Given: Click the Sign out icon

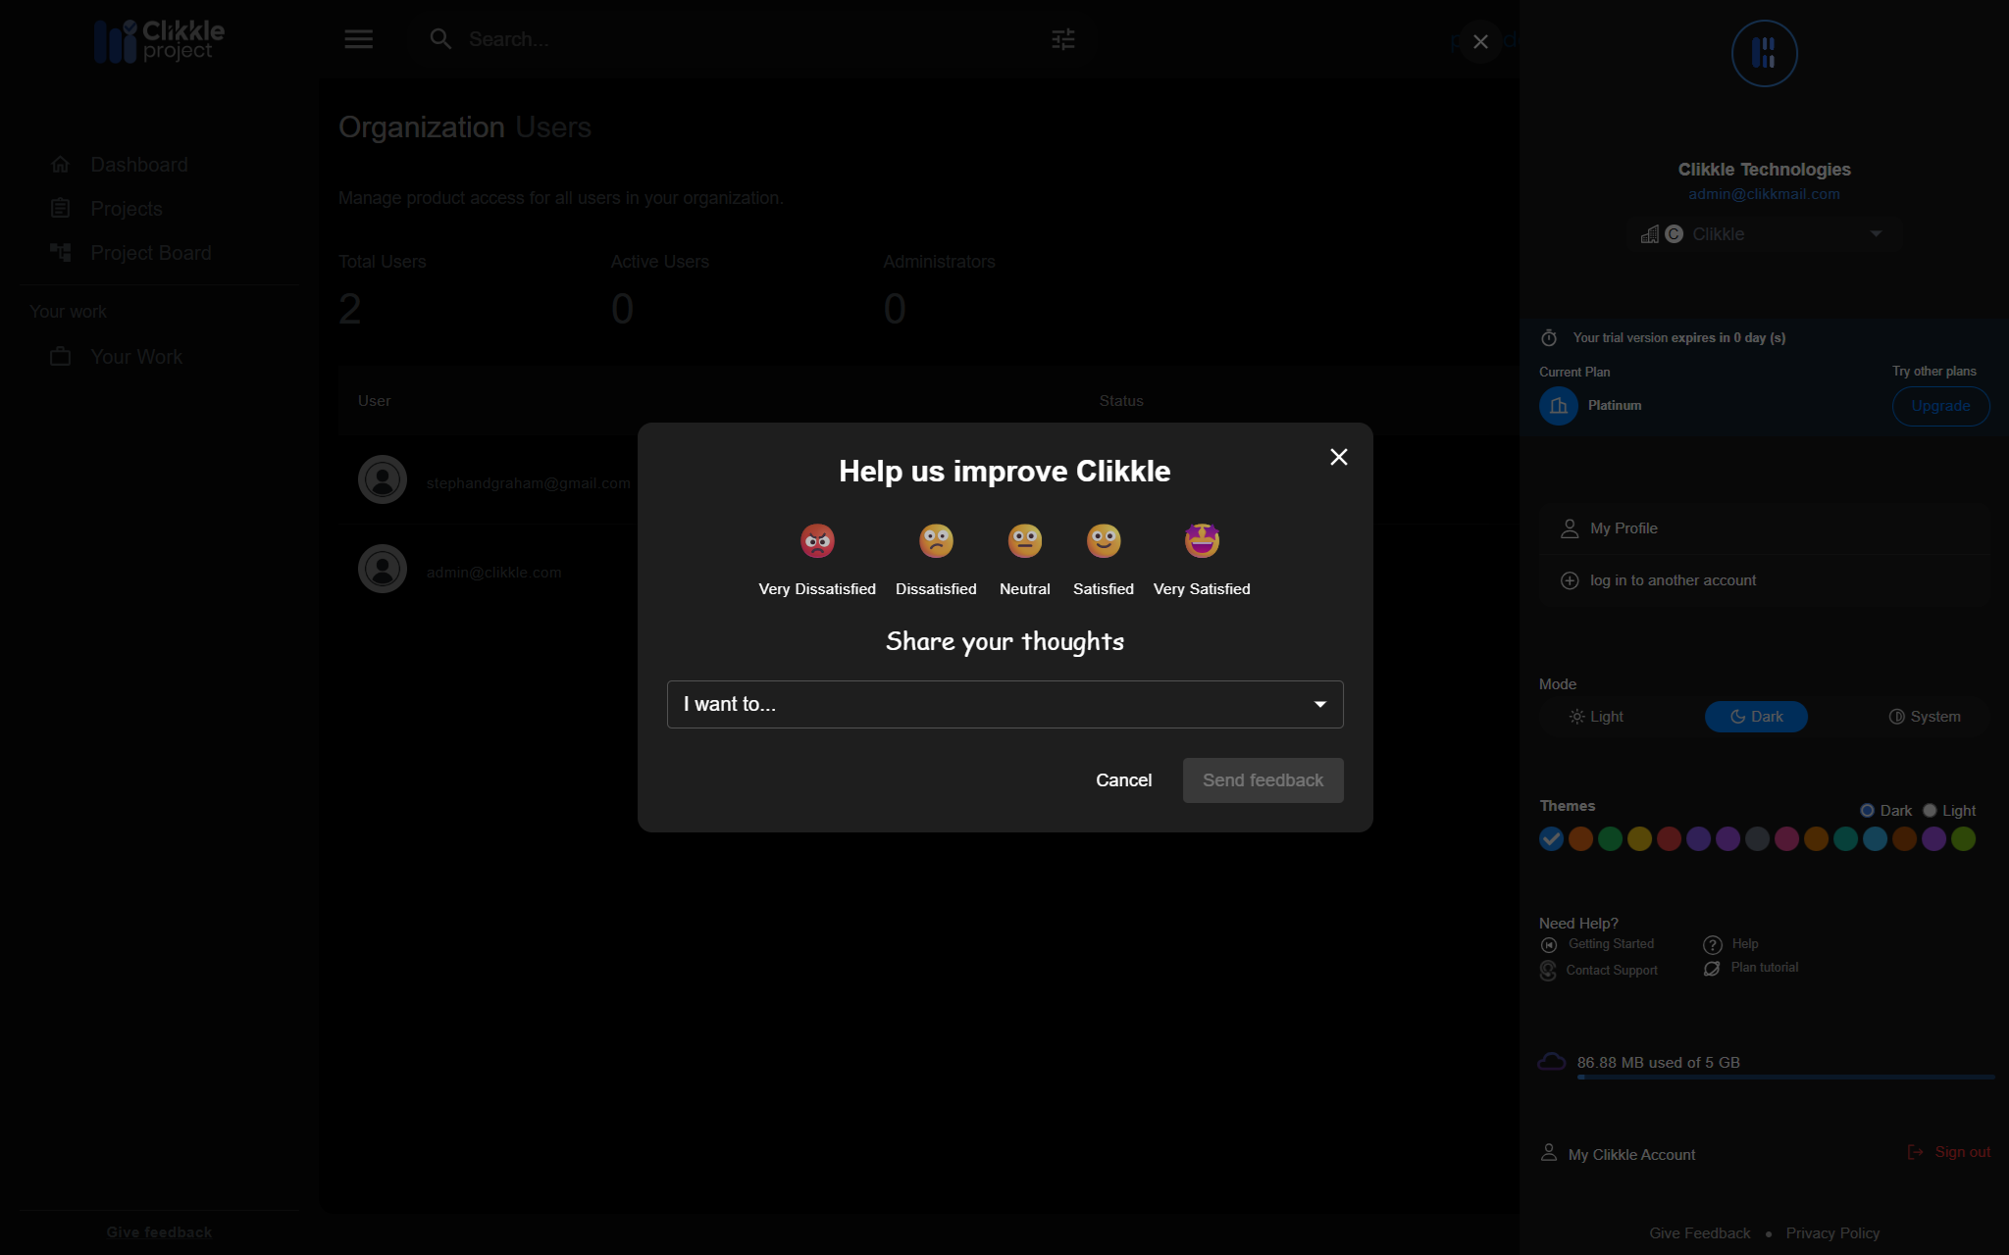Looking at the screenshot, I should click(1914, 1152).
